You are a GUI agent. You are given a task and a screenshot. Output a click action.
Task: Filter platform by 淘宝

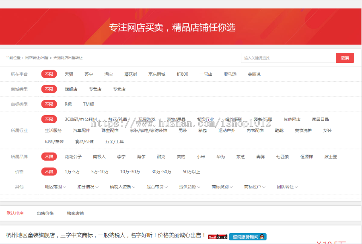(x=109, y=74)
